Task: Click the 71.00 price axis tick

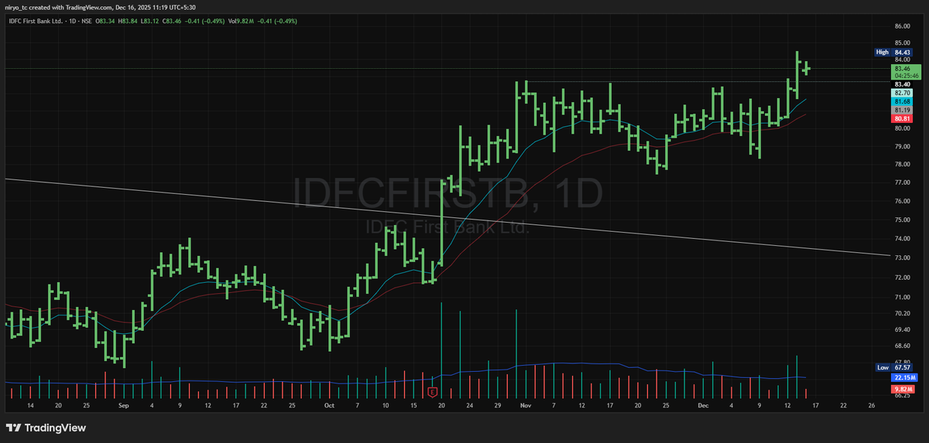Action: click(902, 298)
